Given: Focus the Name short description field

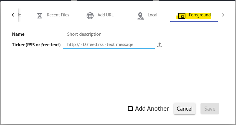Looking at the screenshot, I should [x=109, y=34].
